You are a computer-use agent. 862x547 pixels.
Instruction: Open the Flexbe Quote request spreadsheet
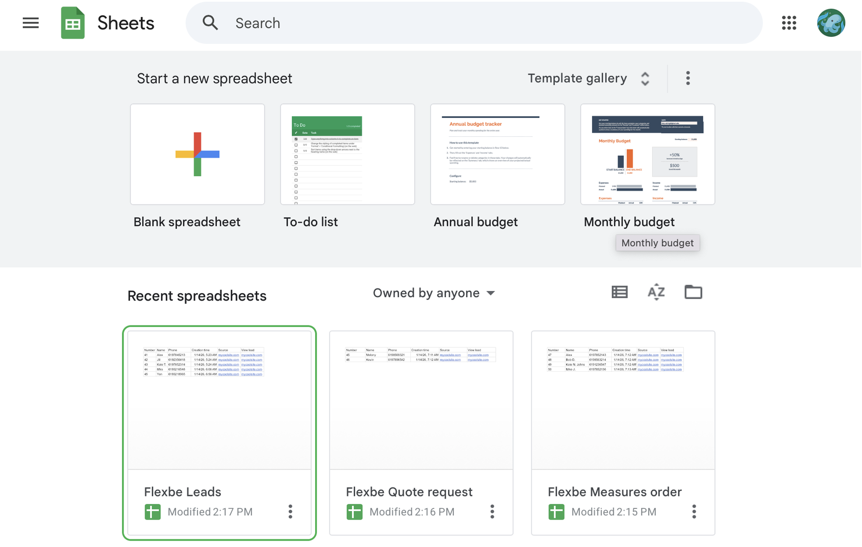tap(421, 400)
